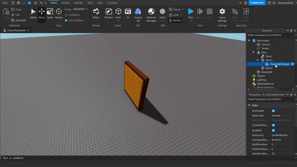
Task: Insert a new Part
Action: [118, 13]
